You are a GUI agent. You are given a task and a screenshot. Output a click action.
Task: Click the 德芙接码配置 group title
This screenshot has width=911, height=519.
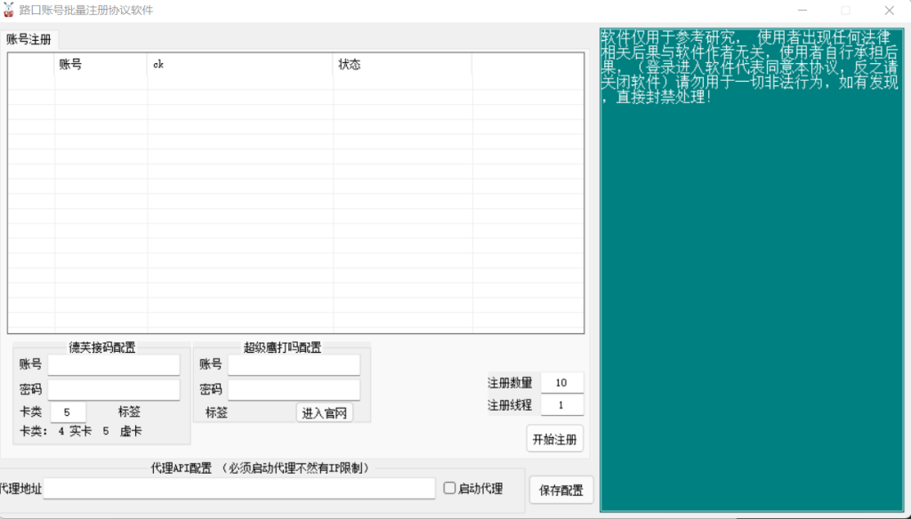[102, 347]
